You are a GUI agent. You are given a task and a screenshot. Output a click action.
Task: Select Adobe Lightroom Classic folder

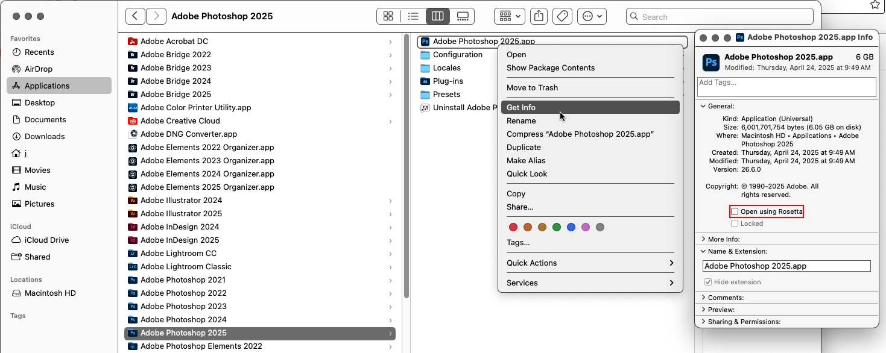(260, 266)
